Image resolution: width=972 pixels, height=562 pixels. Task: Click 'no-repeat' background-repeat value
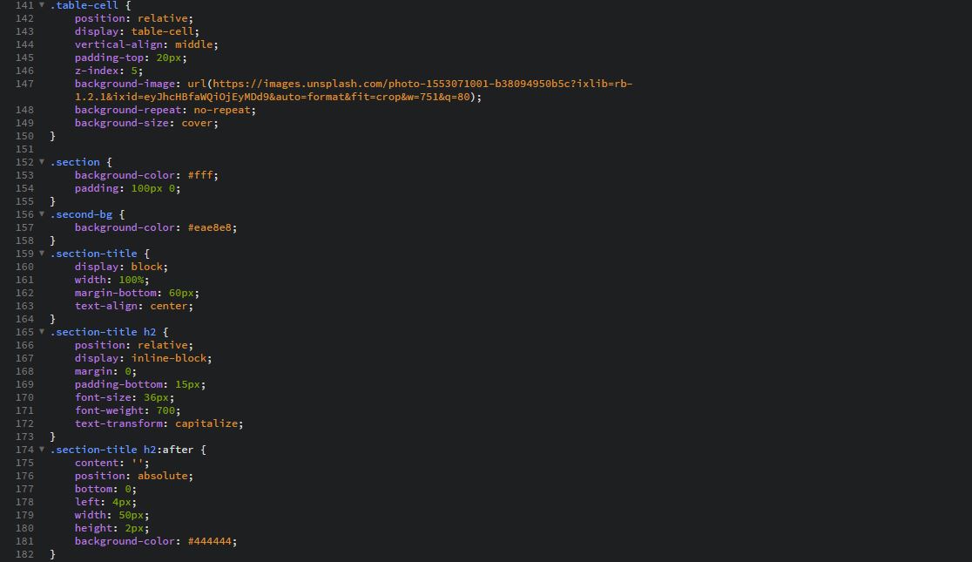point(222,110)
